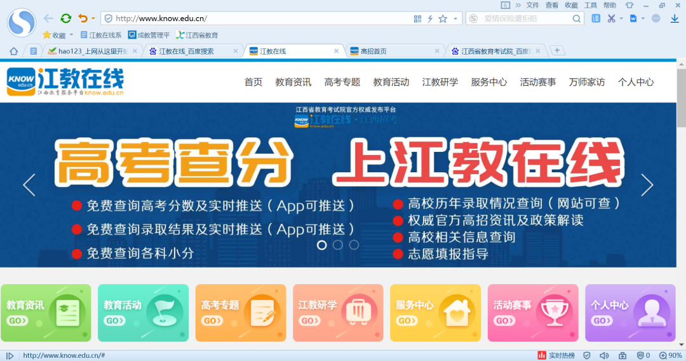Image resolution: width=686 pixels, height=361 pixels.
Task: Expand the W document tool dropdown
Action: [x=643, y=18]
